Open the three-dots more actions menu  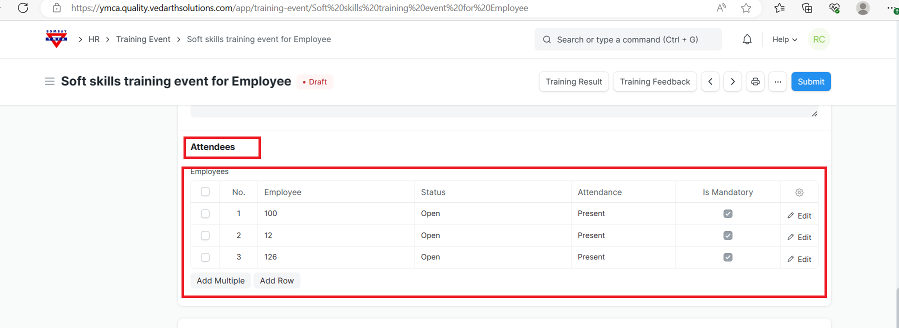(777, 81)
